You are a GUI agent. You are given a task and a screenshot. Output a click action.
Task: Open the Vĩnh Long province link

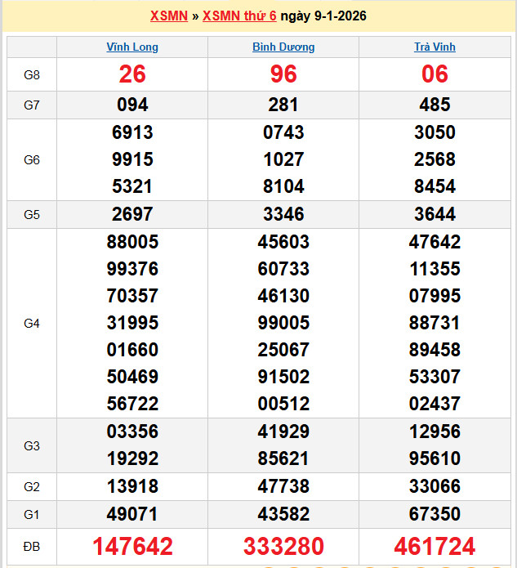point(132,47)
